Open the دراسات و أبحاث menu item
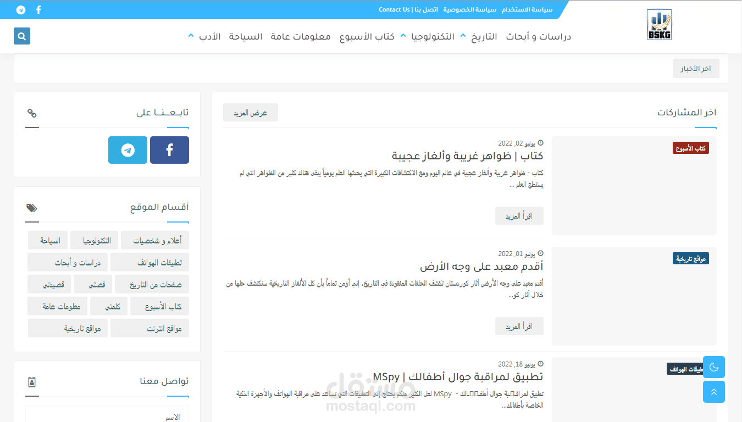 pyautogui.click(x=539, y=37)
